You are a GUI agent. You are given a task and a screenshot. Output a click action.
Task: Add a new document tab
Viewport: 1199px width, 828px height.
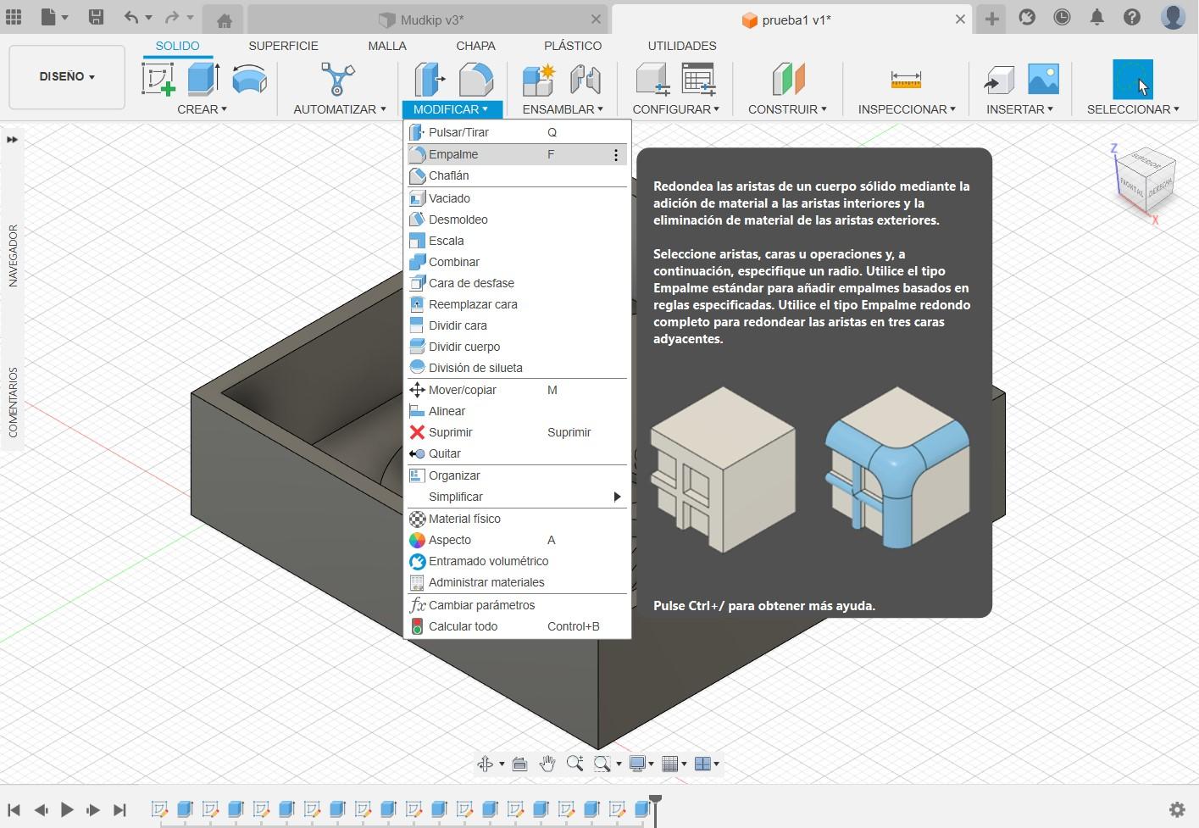[991, 19]
